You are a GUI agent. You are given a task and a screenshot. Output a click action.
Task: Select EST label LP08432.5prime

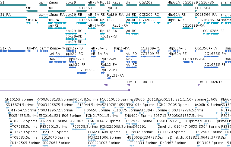click(x=139, y=132)
